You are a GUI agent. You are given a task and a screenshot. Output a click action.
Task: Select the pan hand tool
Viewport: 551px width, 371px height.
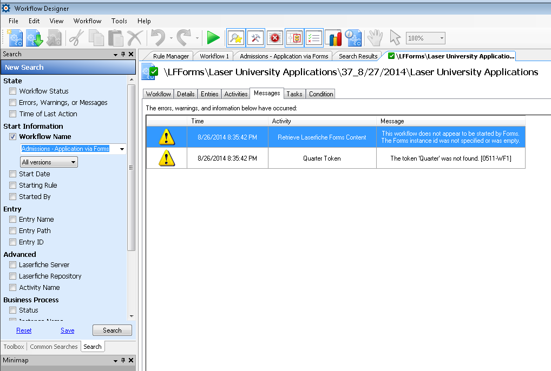375,38
